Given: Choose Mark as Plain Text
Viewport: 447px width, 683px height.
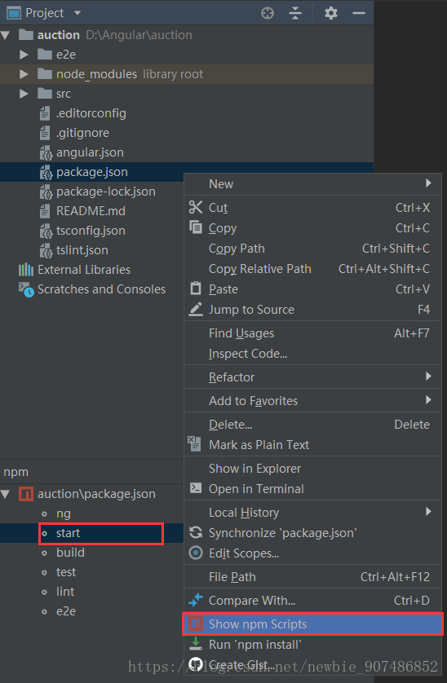Looking at the screenshot, I should point(312,445).
